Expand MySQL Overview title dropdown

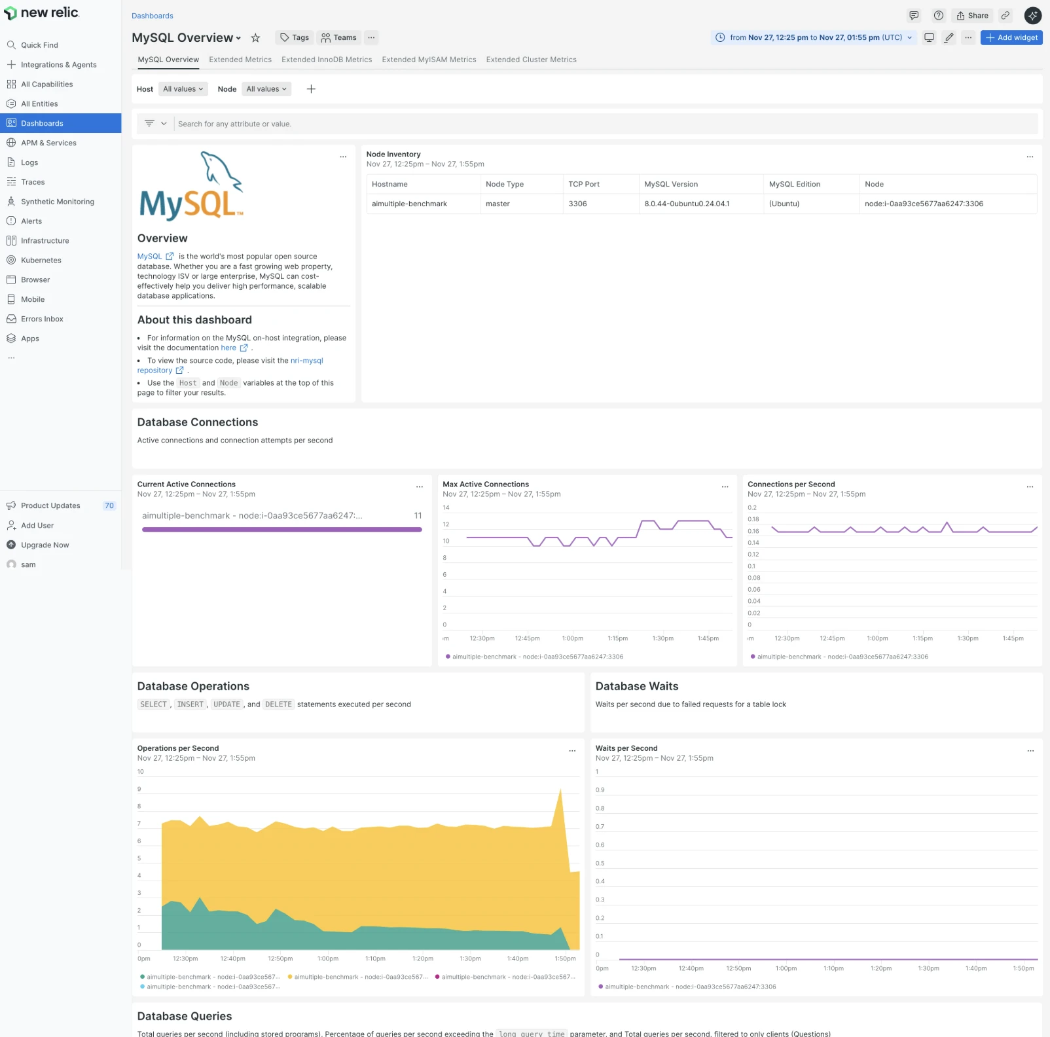pyautogui.click(x=238, y=38)
